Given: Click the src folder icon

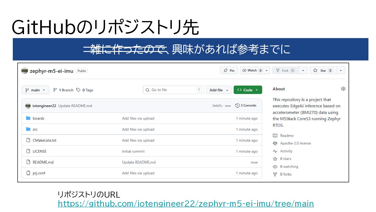Looking at the screenshot, I should click(x=28, y=129).
